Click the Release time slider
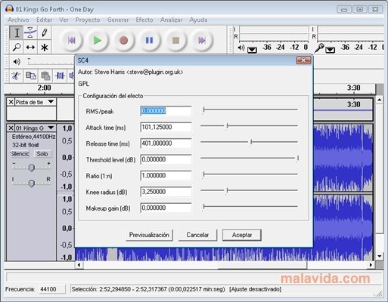The height and width of the screenshot is (302, 388). point(250,142)
